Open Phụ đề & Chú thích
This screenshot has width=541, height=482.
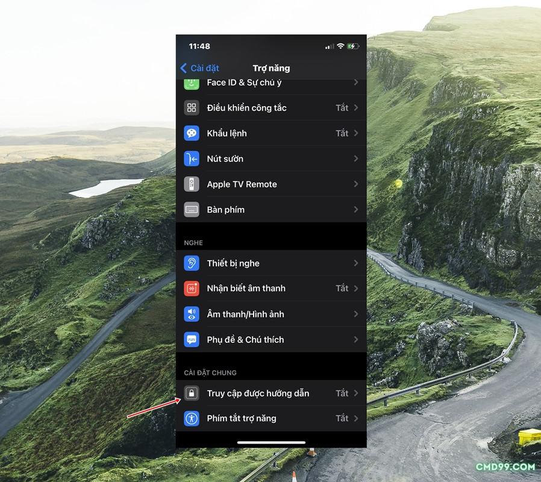pyautogui.click(x=271, y=339)
